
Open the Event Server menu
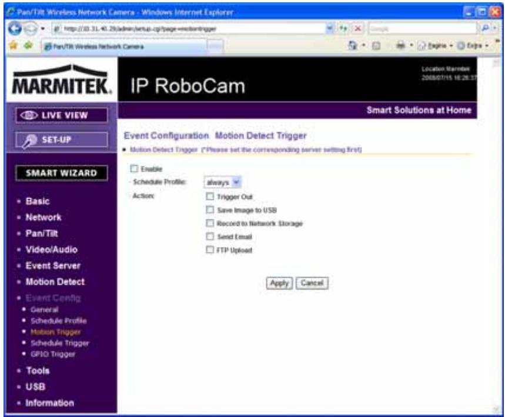click(x=53, y=266)
